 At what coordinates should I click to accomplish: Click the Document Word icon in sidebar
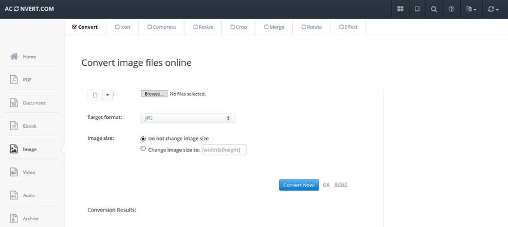point(14,103)
